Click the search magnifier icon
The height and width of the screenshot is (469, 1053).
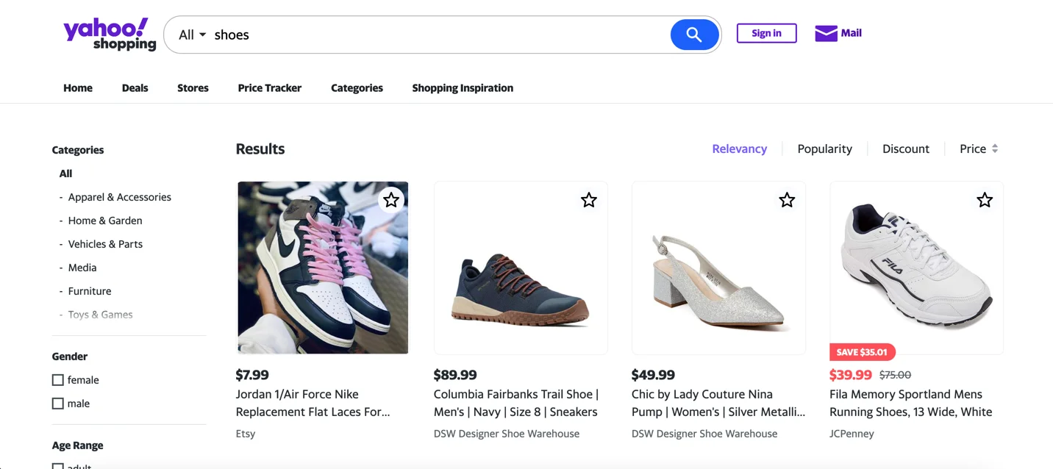(693, 34)
